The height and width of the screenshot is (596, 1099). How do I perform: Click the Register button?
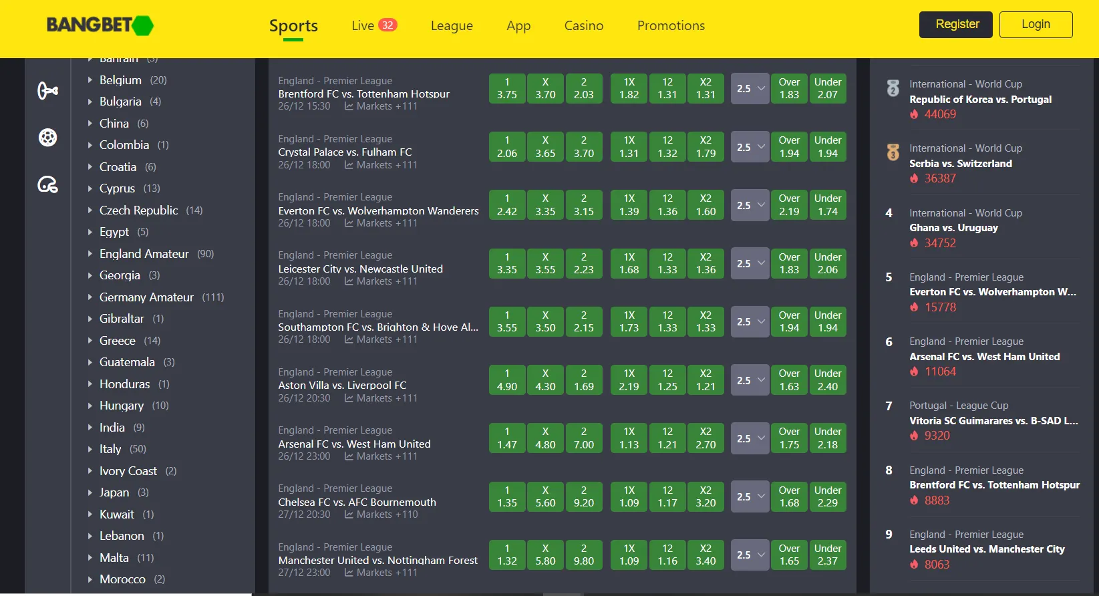tap(956, 25)
